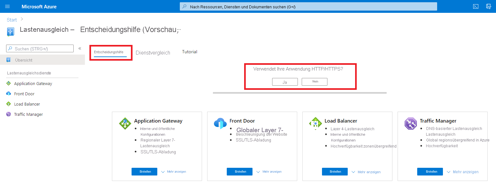The width and height of the screenshot is (496, 188).
Task: Click Erstellen on Traffic Manager card
Action: pyautogui.click(x=430, y=172)
